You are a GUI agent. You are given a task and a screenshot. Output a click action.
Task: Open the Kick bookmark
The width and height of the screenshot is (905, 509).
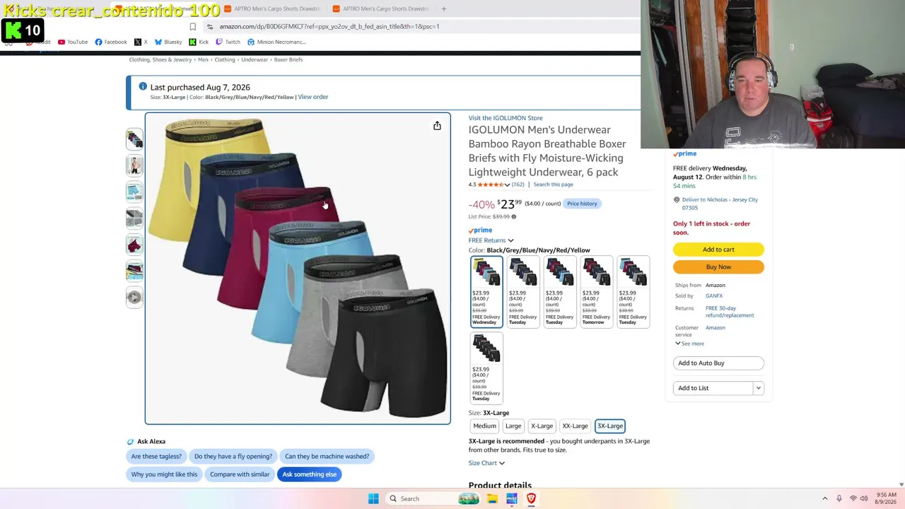(x=199, y=42)
